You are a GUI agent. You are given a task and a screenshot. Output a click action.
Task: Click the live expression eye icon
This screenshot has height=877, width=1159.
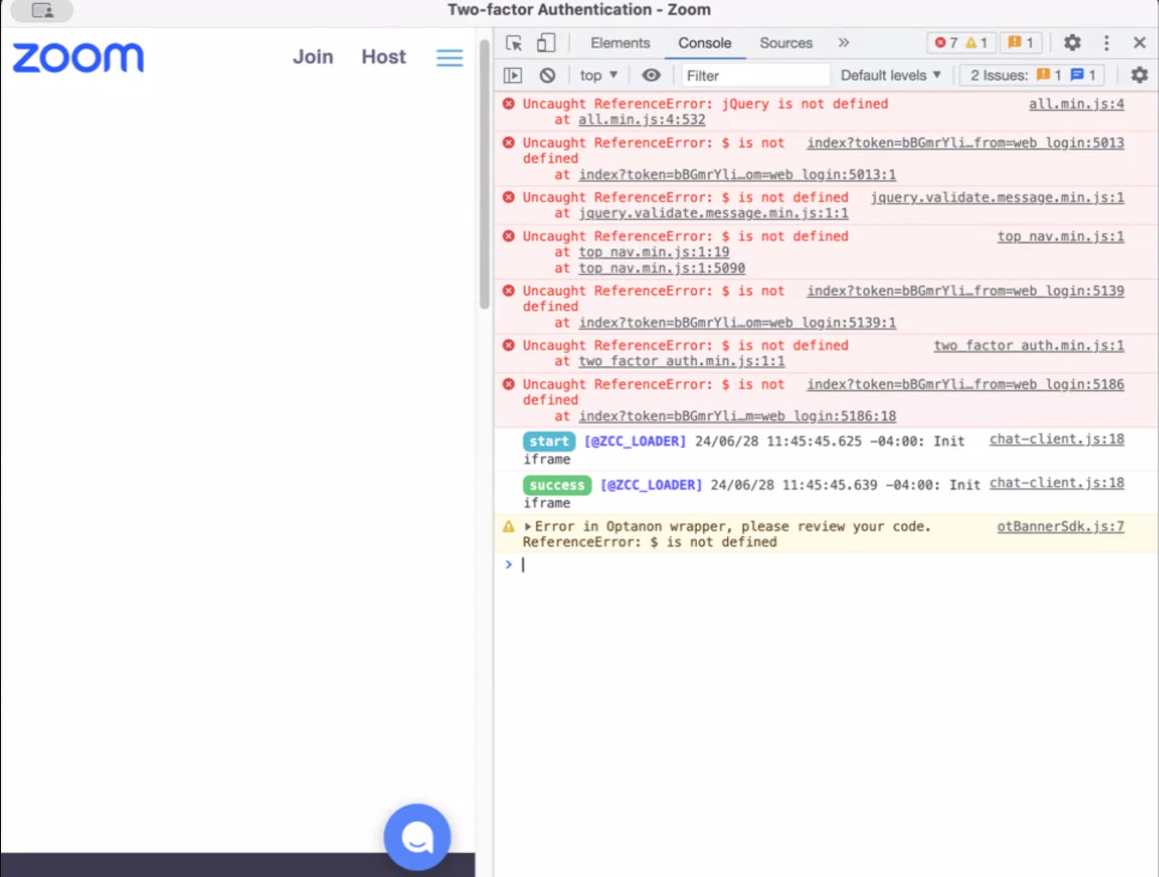[651, 75]
